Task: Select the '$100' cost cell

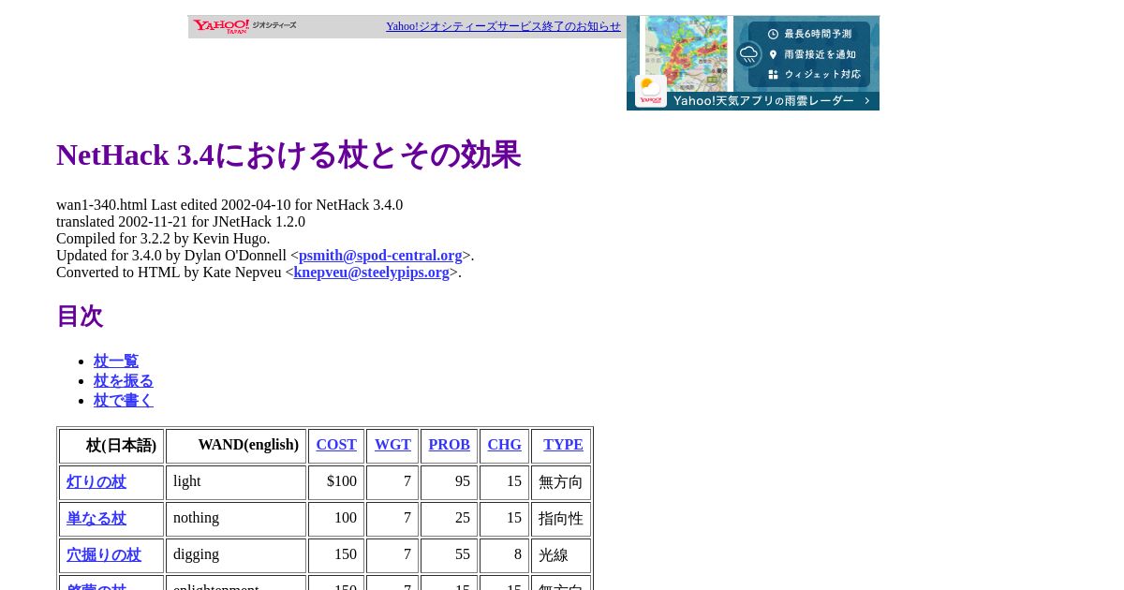Action: pos(336,482)
